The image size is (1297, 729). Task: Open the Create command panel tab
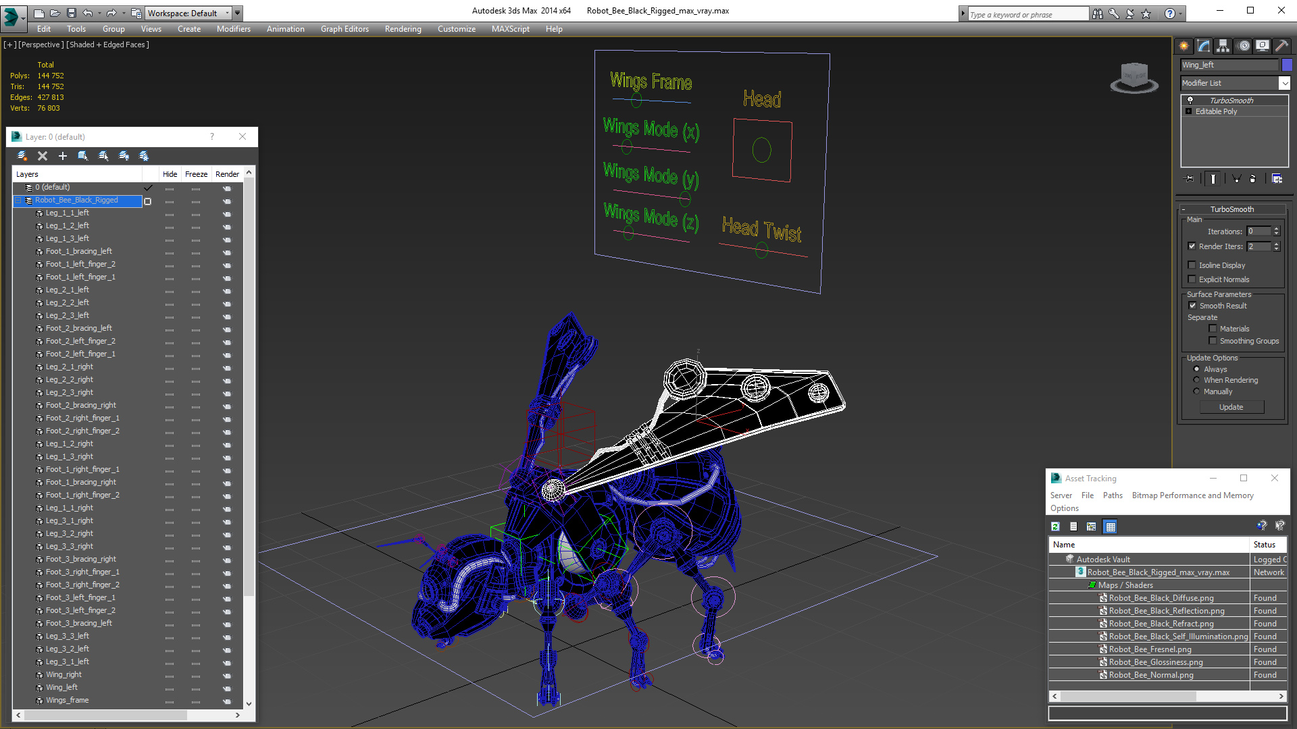(x=1184, y=46)
